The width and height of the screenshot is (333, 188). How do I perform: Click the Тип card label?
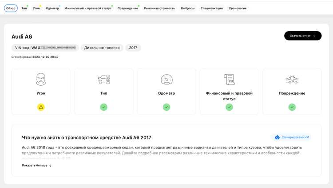(103, 93)
